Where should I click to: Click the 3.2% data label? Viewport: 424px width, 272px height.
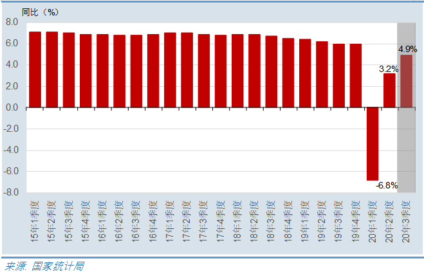389,69
